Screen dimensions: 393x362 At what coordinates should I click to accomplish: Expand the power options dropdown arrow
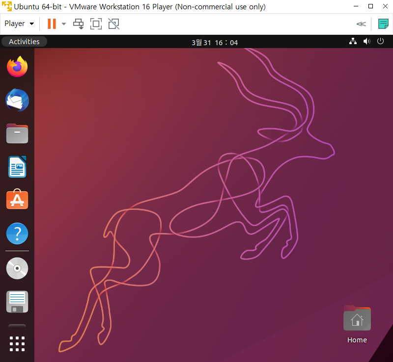click(x=64, y=24)
